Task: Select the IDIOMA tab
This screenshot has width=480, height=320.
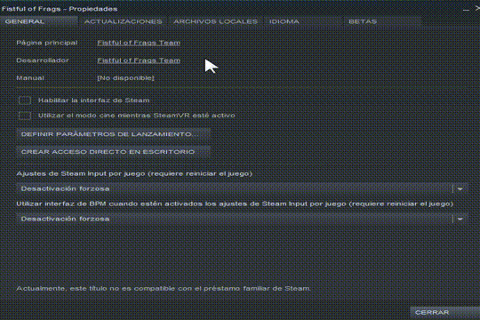Action: (303, 21)
